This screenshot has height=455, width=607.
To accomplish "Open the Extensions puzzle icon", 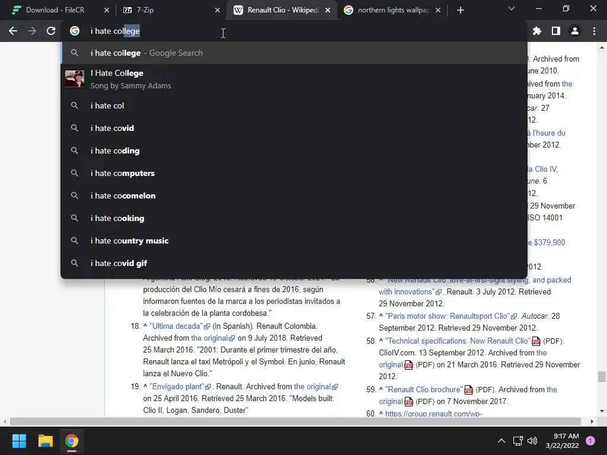I will (x=537, y=31).
